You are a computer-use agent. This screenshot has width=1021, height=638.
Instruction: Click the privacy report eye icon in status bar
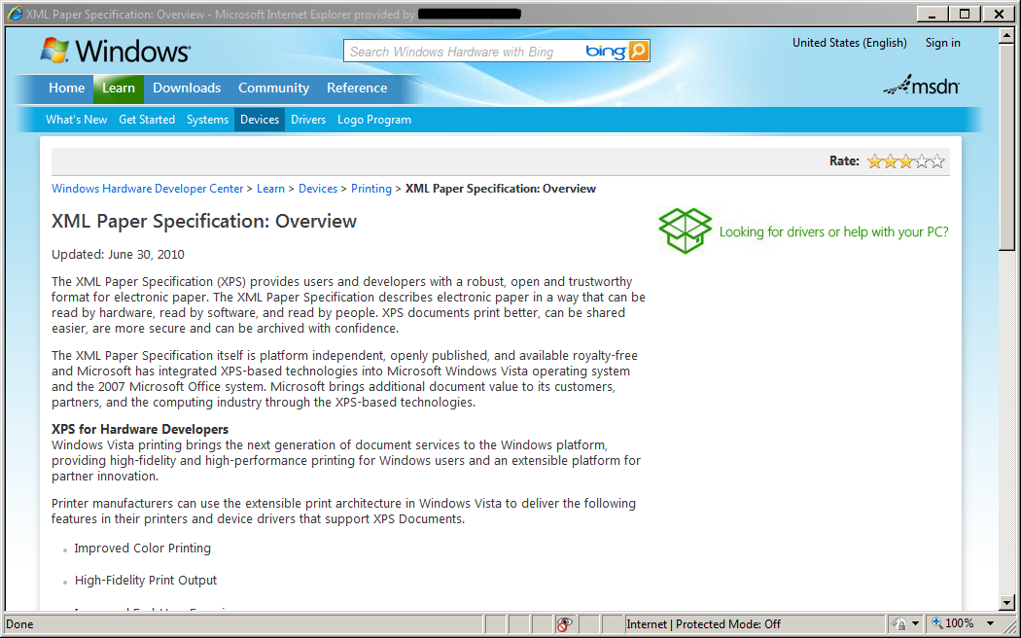pos(564,623)
